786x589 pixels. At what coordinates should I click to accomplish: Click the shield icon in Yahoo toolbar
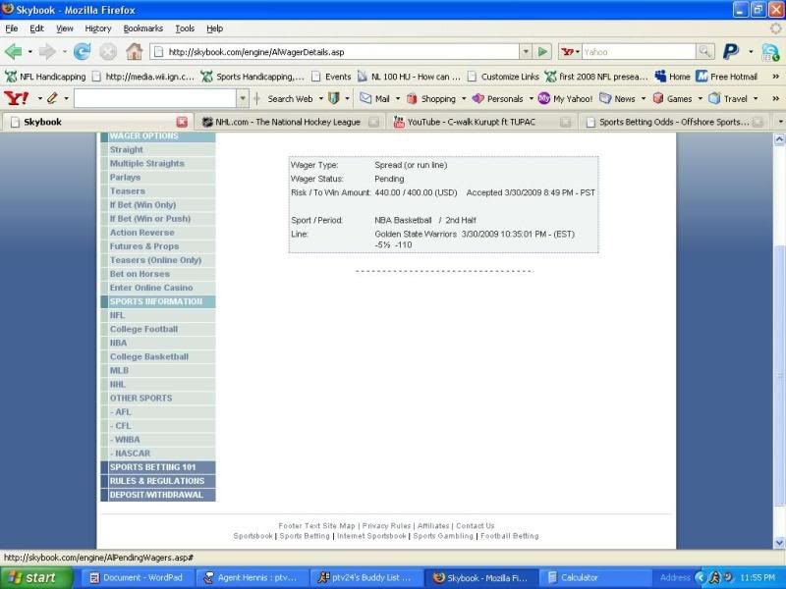point(333,99)
